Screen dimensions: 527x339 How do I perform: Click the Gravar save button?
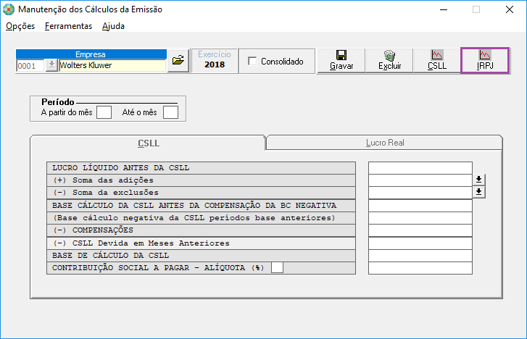(341, 60)
